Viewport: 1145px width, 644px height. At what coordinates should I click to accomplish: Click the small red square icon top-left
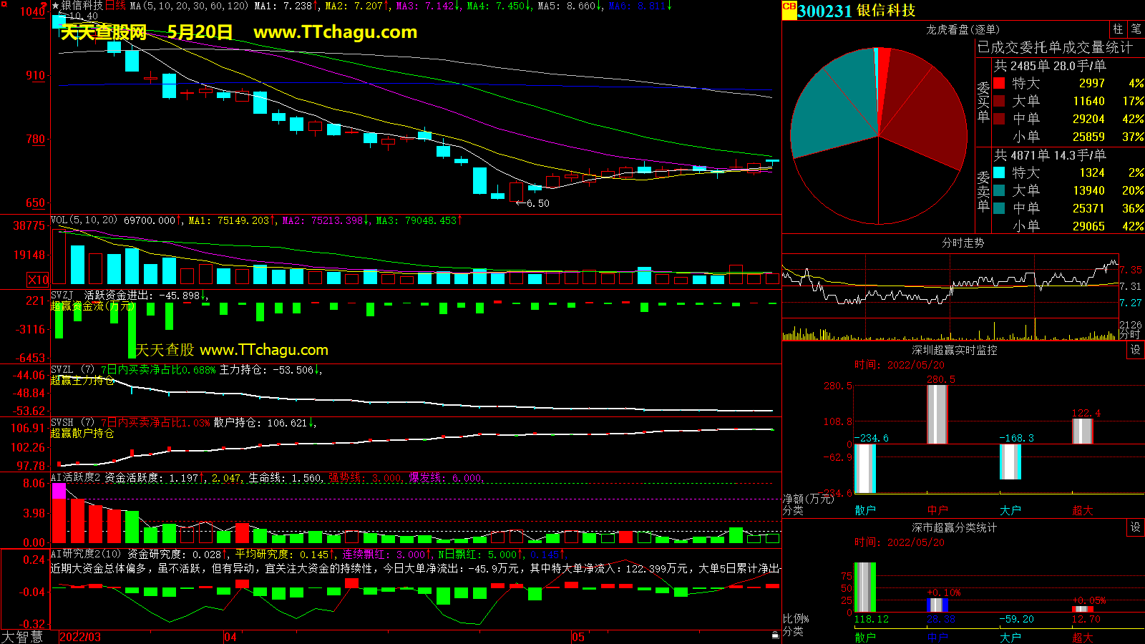[4, 4]
